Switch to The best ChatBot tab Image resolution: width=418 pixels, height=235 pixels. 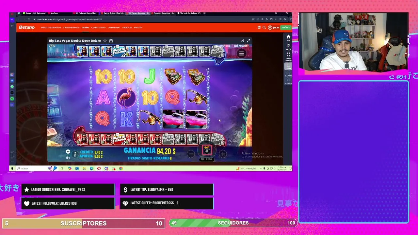point(189,13)
